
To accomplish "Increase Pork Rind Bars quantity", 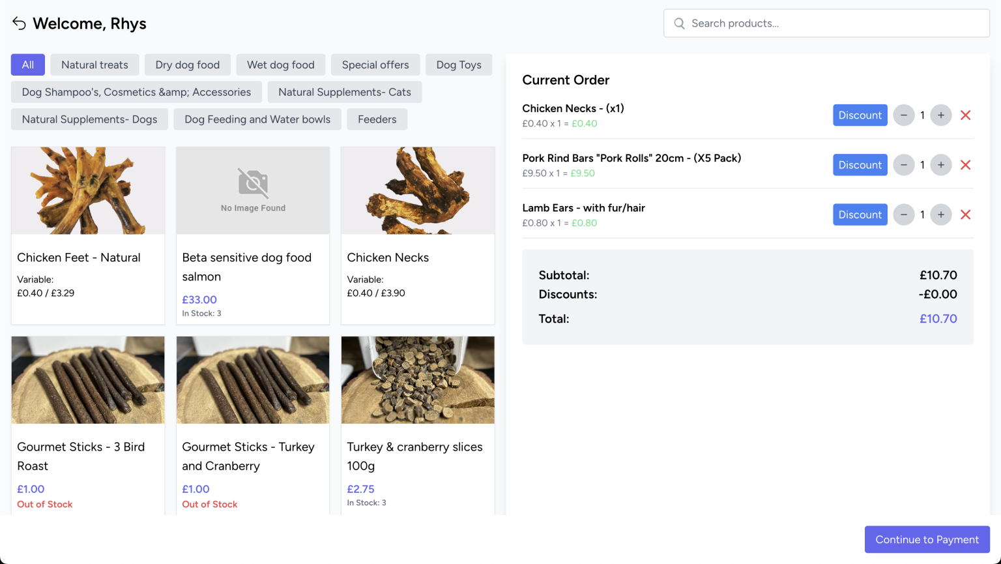I will pos(940,165).
